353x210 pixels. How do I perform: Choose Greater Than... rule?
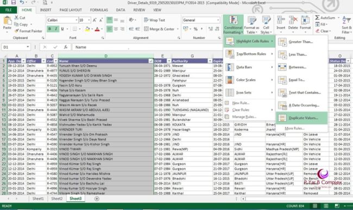click(x=301, y=42)
